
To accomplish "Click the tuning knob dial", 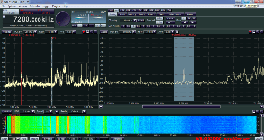I will (x=63, y=19).
